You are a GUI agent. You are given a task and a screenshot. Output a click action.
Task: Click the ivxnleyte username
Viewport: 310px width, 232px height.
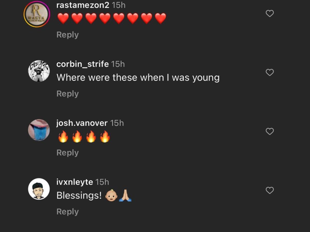coord(75,182)
